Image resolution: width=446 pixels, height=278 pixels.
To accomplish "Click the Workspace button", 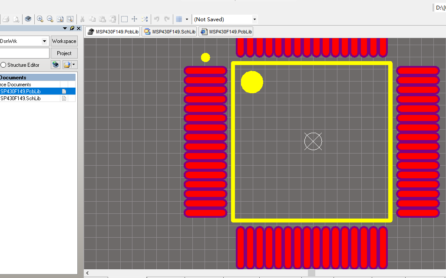I will [x=64, y=41].
